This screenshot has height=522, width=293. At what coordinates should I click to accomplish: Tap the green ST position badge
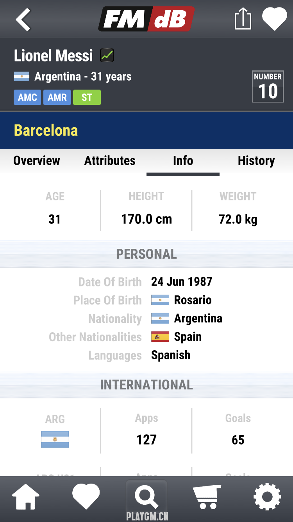87,97
